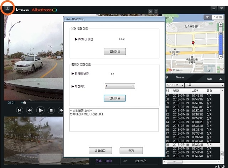The height and width of the screenshot is (168, 228).
Task: Minimize the Urive AlbatrossQ window
Action: (214, 9)
